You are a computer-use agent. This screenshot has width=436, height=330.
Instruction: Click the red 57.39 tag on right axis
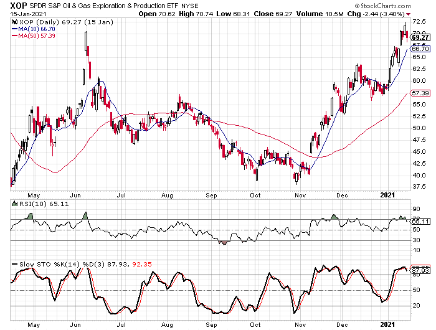click(420, 93)
